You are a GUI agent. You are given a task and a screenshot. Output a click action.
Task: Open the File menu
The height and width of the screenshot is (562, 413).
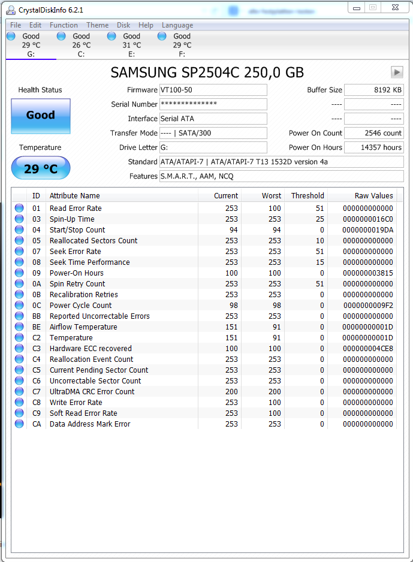coord(16,25)
